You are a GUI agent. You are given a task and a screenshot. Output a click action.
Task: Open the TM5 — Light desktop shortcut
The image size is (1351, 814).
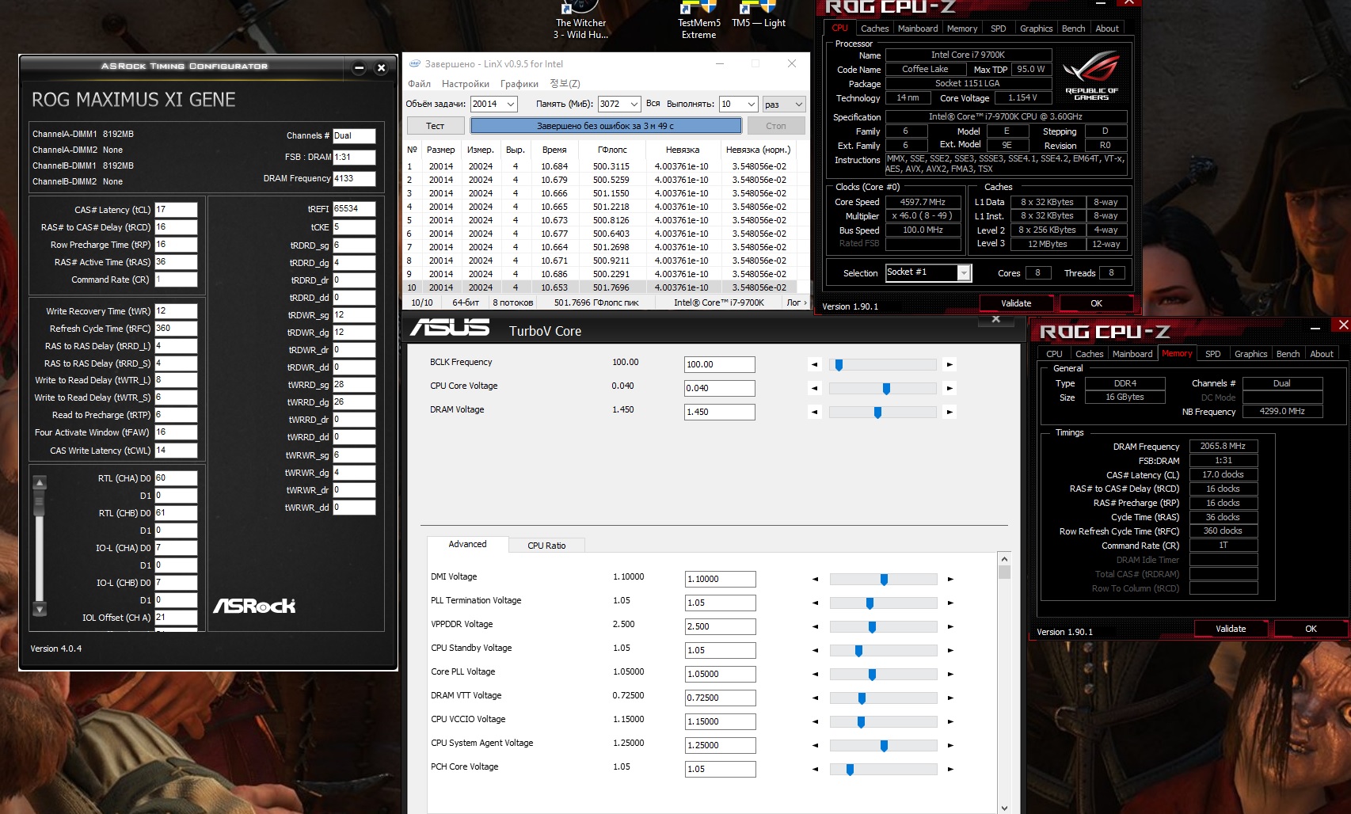(x=758, y=16)
